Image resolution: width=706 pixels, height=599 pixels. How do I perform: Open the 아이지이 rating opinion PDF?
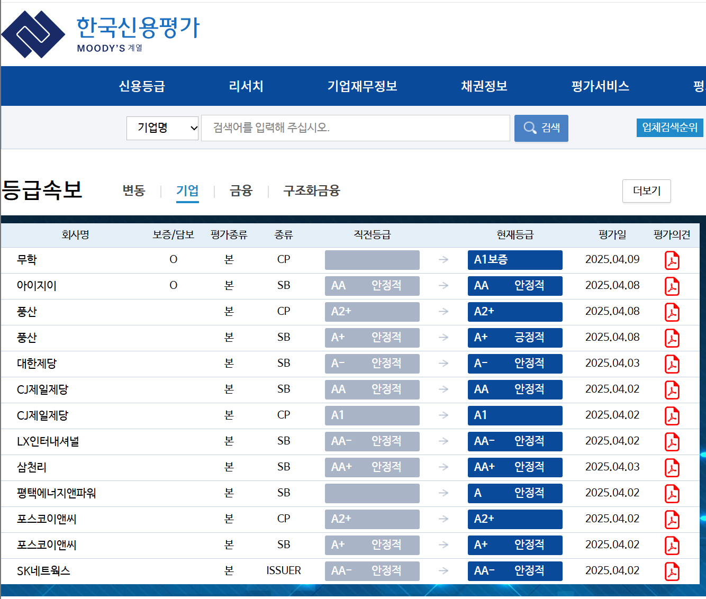point(672,286)
